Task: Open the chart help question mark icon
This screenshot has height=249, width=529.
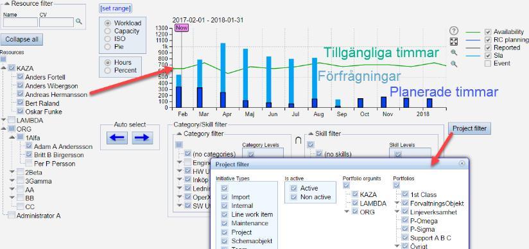Action: point(454,31)
